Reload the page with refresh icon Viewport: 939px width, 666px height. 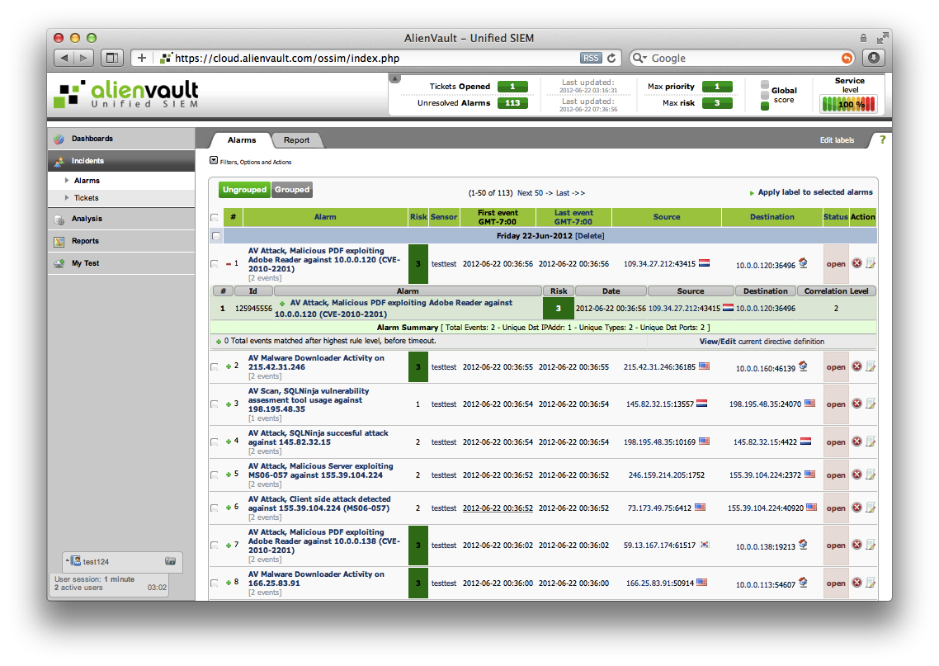click(611, 58)
